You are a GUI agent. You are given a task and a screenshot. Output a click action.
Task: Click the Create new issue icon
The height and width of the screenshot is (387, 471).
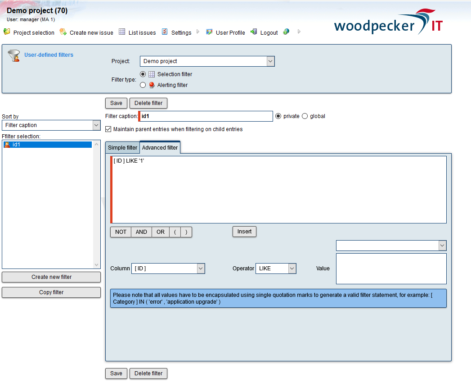[x=63, y=32]
